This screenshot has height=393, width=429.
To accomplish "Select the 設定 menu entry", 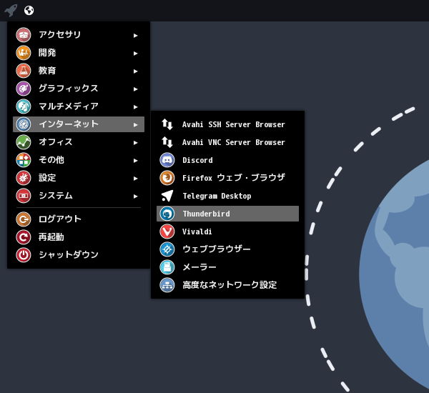I will tap(79, 178).
